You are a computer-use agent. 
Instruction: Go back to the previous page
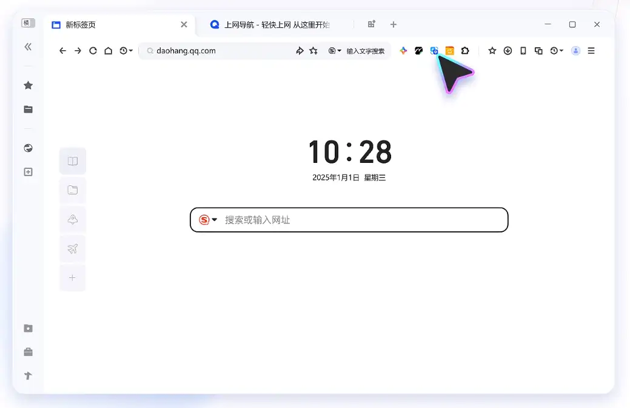[62, 51]
